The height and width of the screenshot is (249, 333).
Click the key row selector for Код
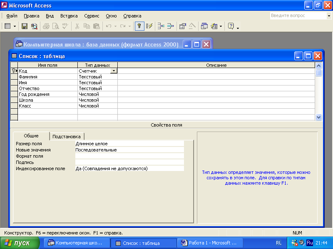tap(14, 71)
